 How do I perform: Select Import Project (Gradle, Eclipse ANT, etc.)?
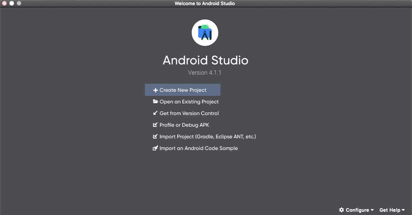(208, 137)
